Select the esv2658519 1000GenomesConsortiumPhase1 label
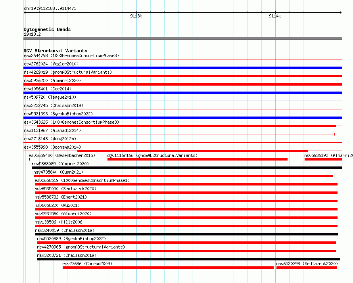This screenshot has height=283, width=353. click(x=82, y=180)
